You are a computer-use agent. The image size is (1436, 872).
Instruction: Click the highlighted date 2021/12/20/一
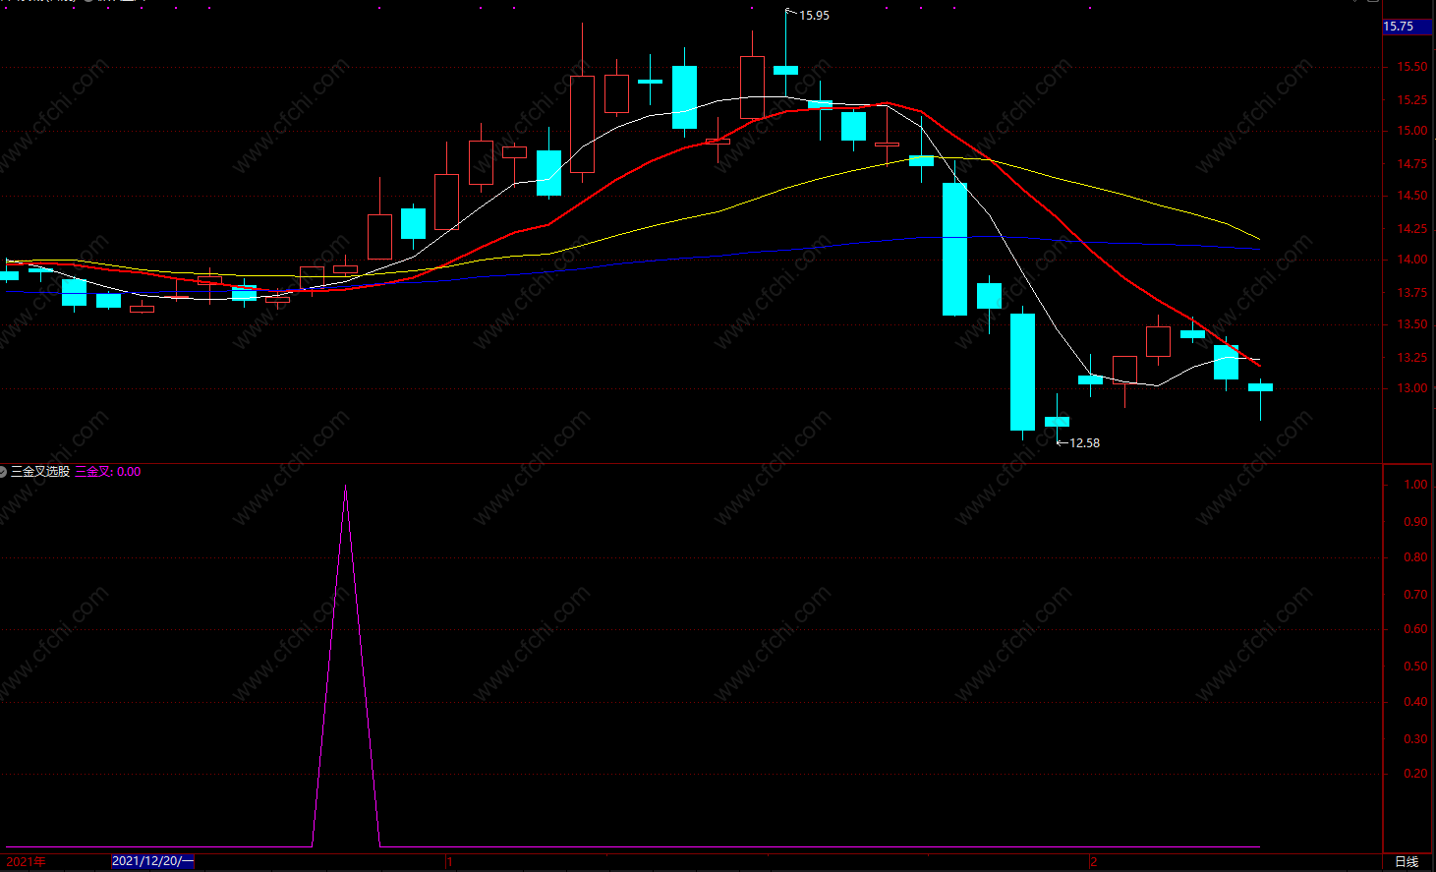tap(153, 861)
